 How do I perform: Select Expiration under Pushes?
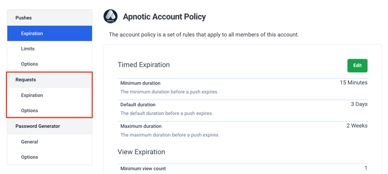click(32, 33)
